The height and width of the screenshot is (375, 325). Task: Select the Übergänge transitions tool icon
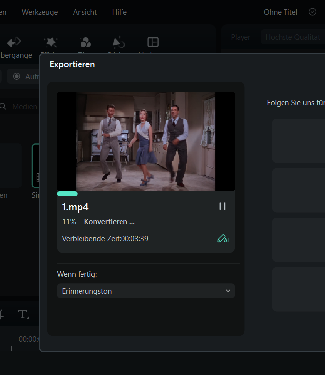click(x=14, y=42)
